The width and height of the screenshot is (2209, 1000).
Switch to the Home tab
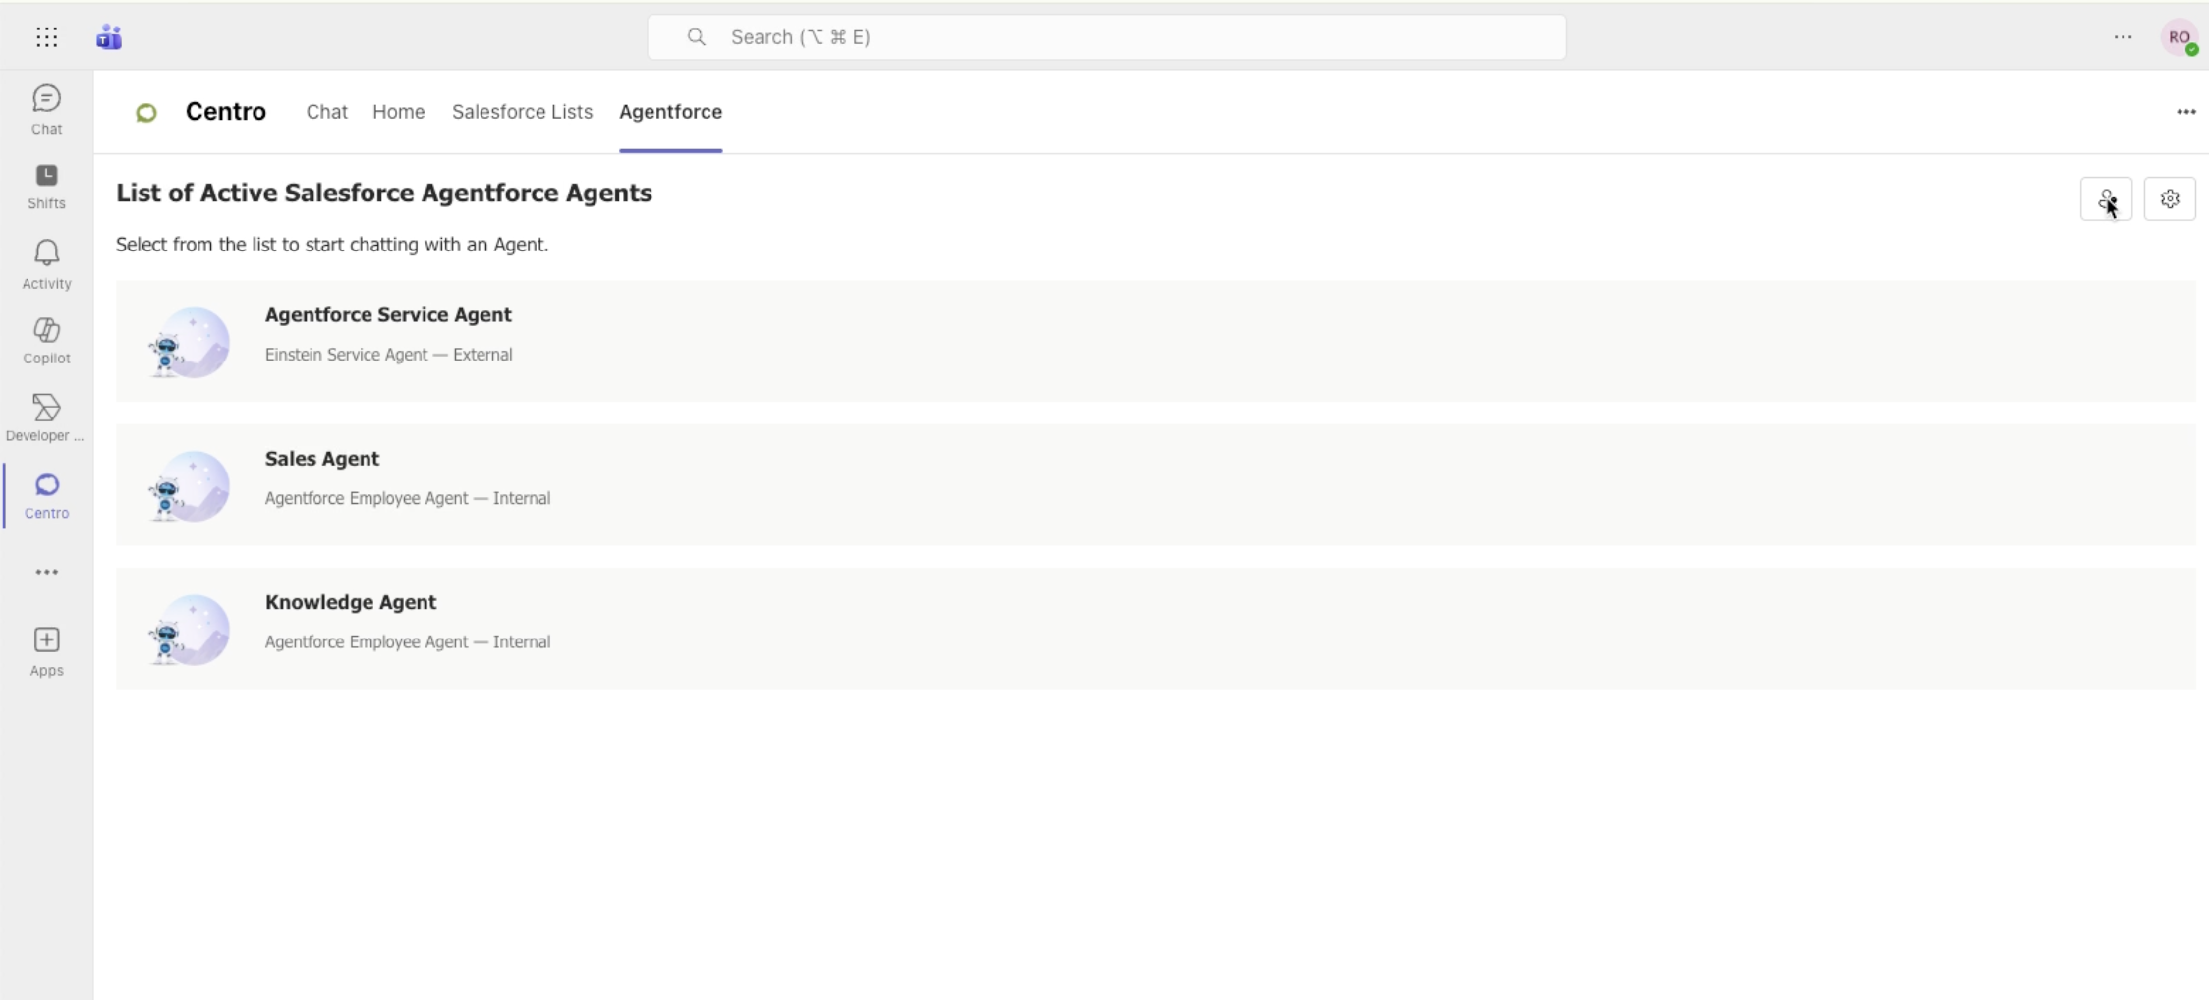tap(399, 112)
